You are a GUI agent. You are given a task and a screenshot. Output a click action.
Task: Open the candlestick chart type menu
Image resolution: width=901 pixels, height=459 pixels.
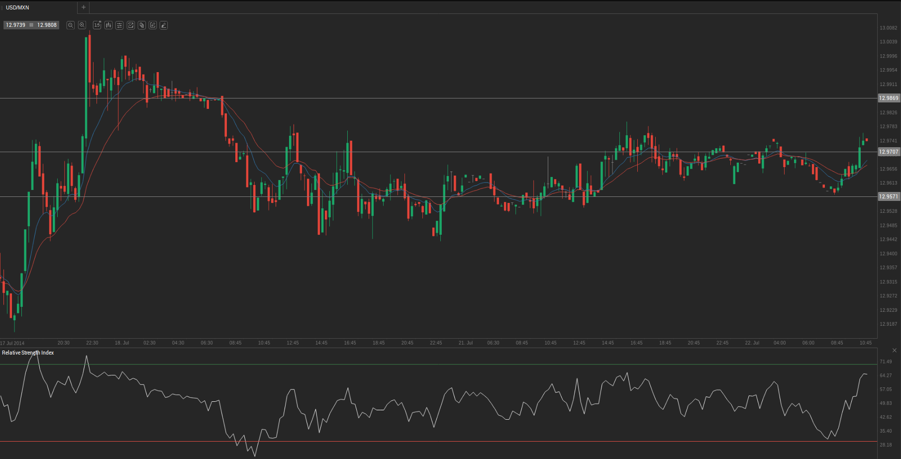[x=108, y=25]
